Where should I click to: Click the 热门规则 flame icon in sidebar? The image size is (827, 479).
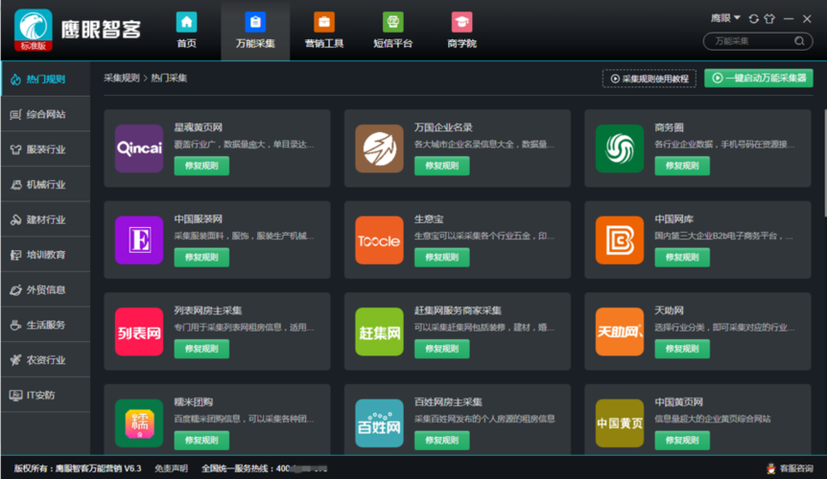click(x=15, y=80)
